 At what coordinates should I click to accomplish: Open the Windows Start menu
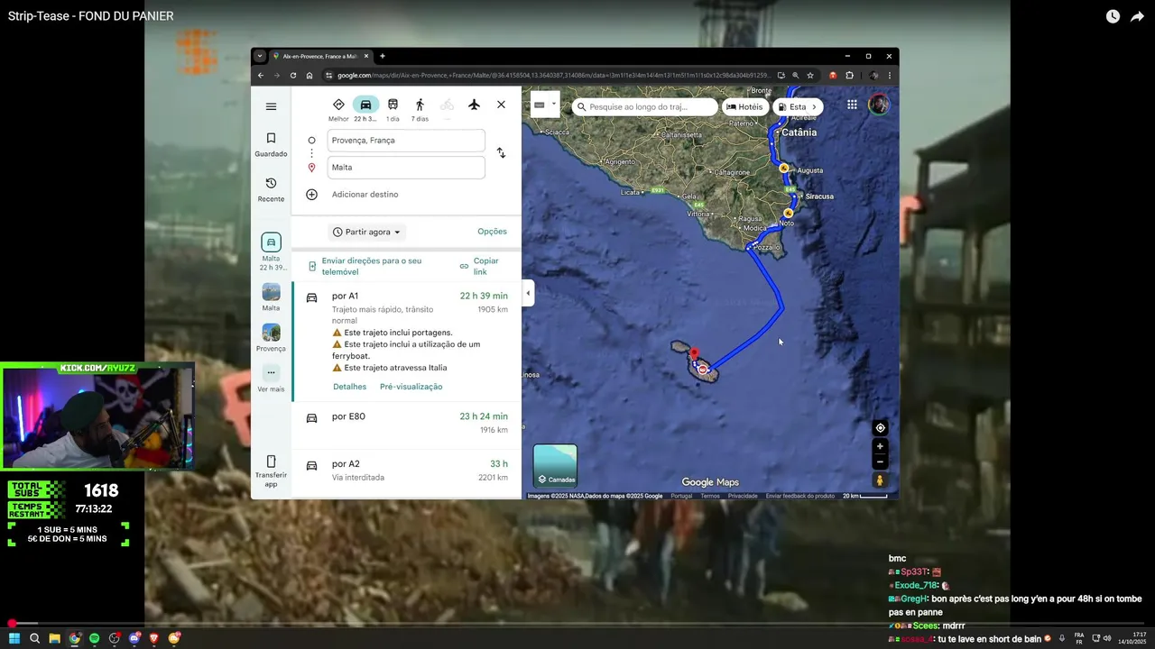14,638
